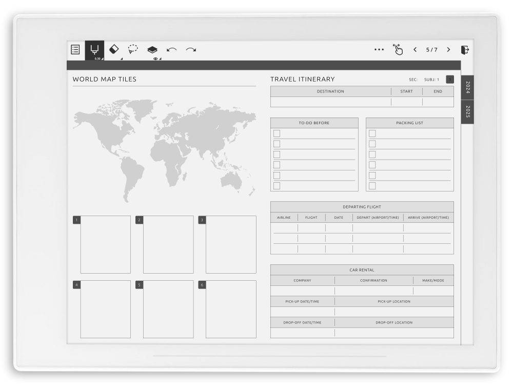
Task: Select the Pen tool
Action: coord(94,49)
